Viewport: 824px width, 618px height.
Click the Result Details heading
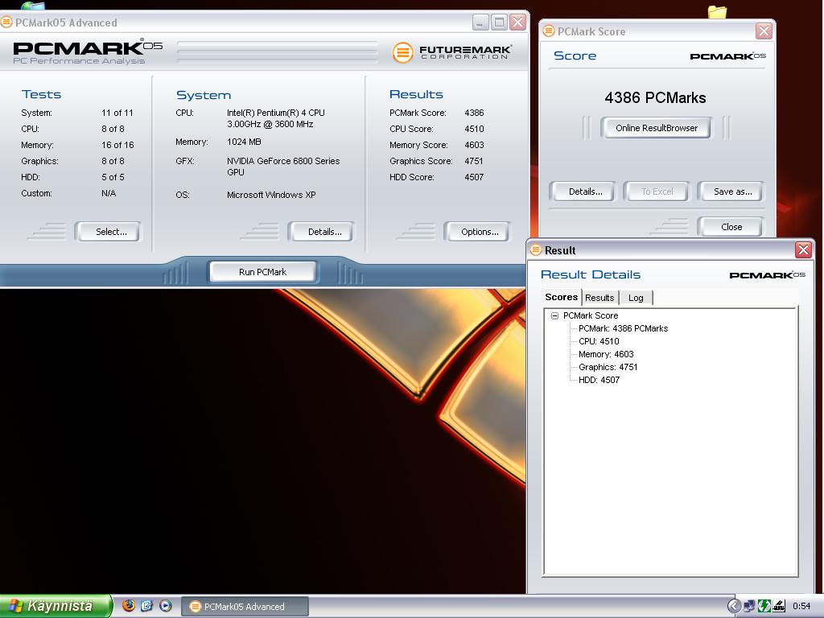[591, 274]
